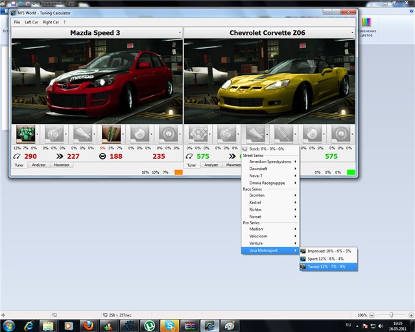Expand the Nova-T submenu
The width and height of the screenshot is (415, 332).
pos(270,176)
